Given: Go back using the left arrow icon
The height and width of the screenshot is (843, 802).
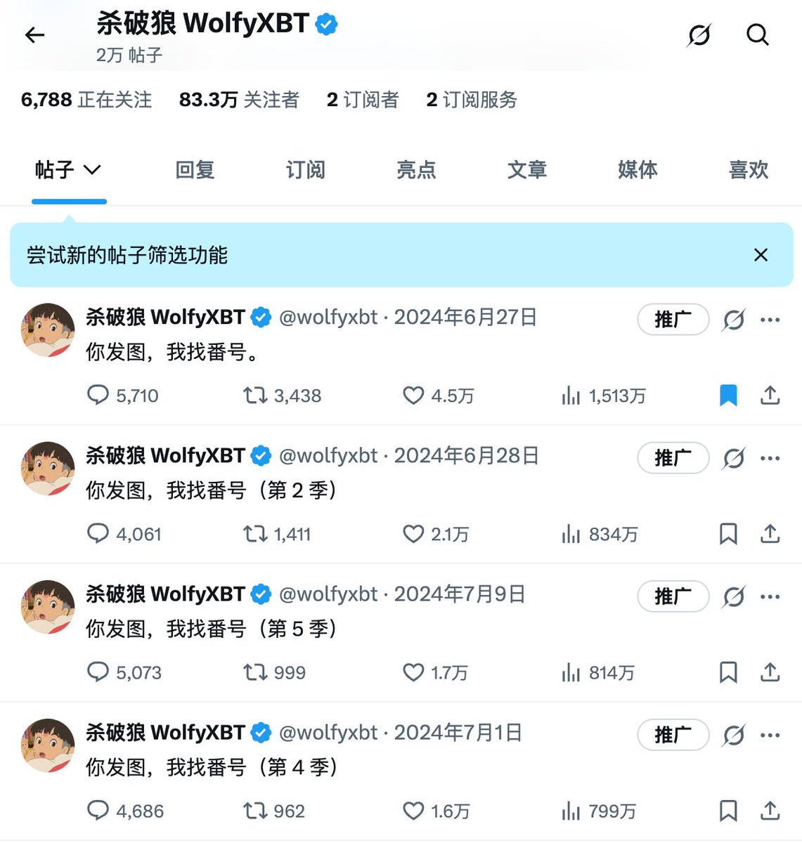Looking at the screenshot, I should (x=34, y=35).
